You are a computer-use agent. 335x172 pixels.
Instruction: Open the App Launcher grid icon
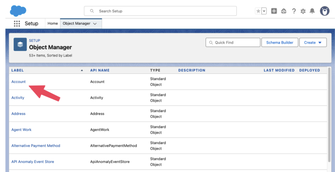click(17, 24)
